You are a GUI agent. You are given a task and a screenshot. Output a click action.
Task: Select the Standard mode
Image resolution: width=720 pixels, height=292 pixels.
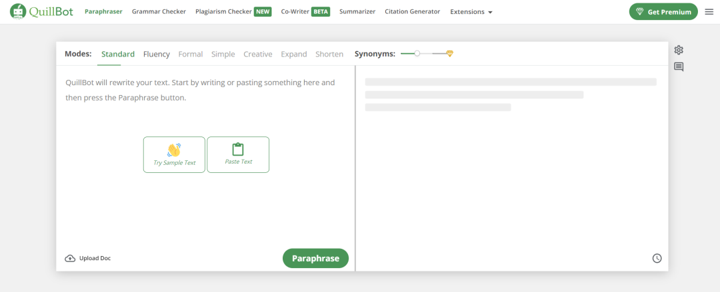(x=118, y=54)
